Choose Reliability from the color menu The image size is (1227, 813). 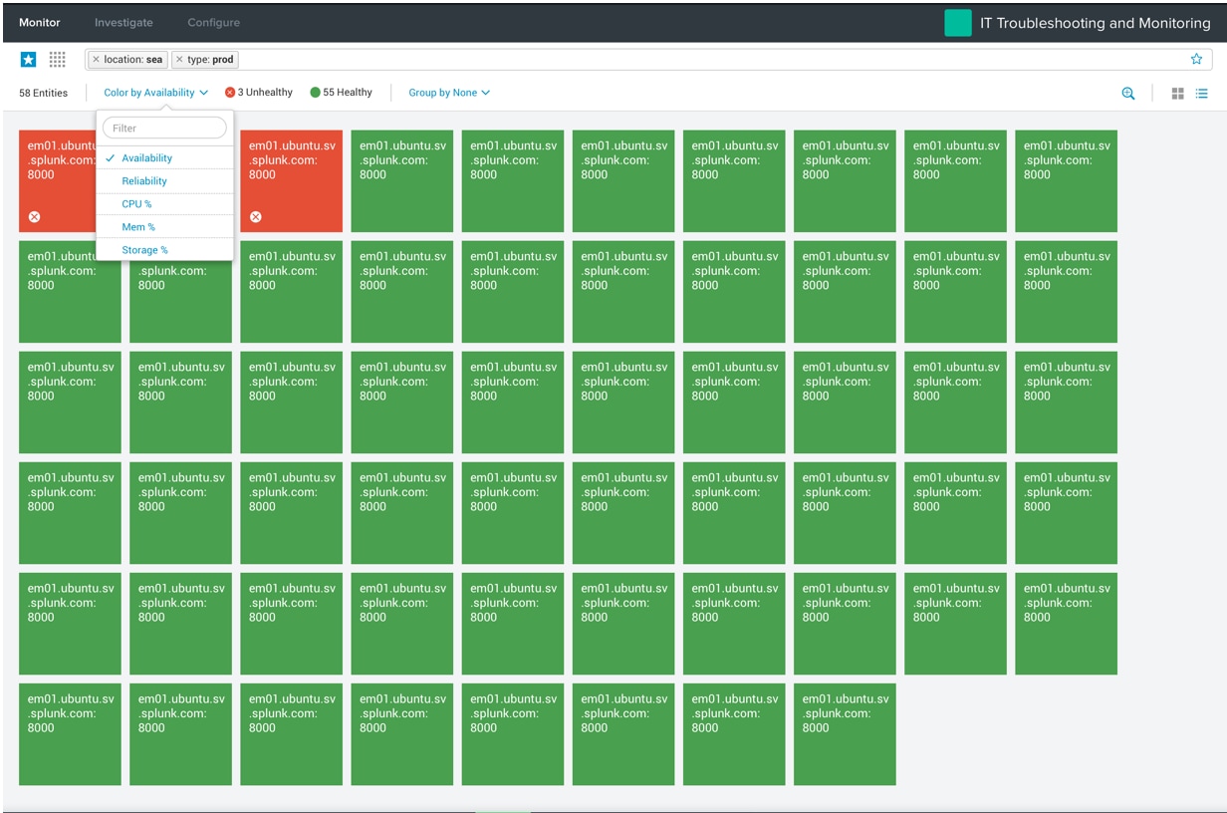tap(165, 181)
